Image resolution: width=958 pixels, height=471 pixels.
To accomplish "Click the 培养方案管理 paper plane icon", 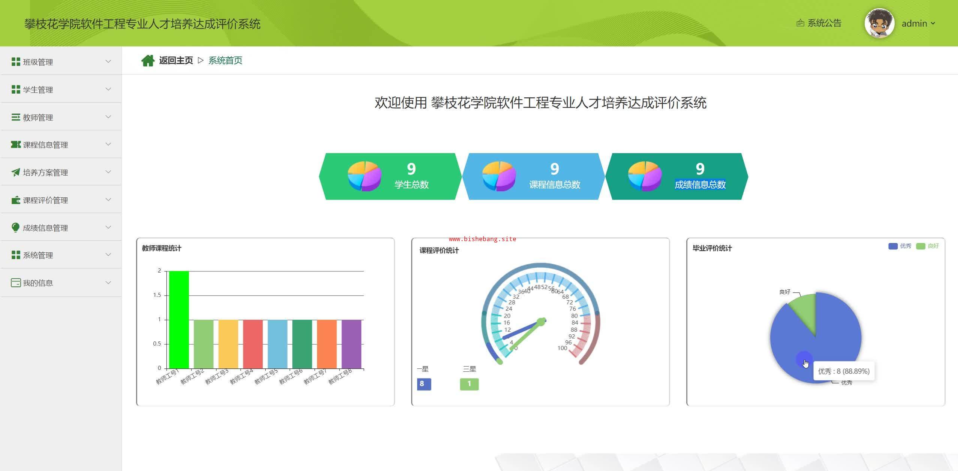I will coord(16,172).
